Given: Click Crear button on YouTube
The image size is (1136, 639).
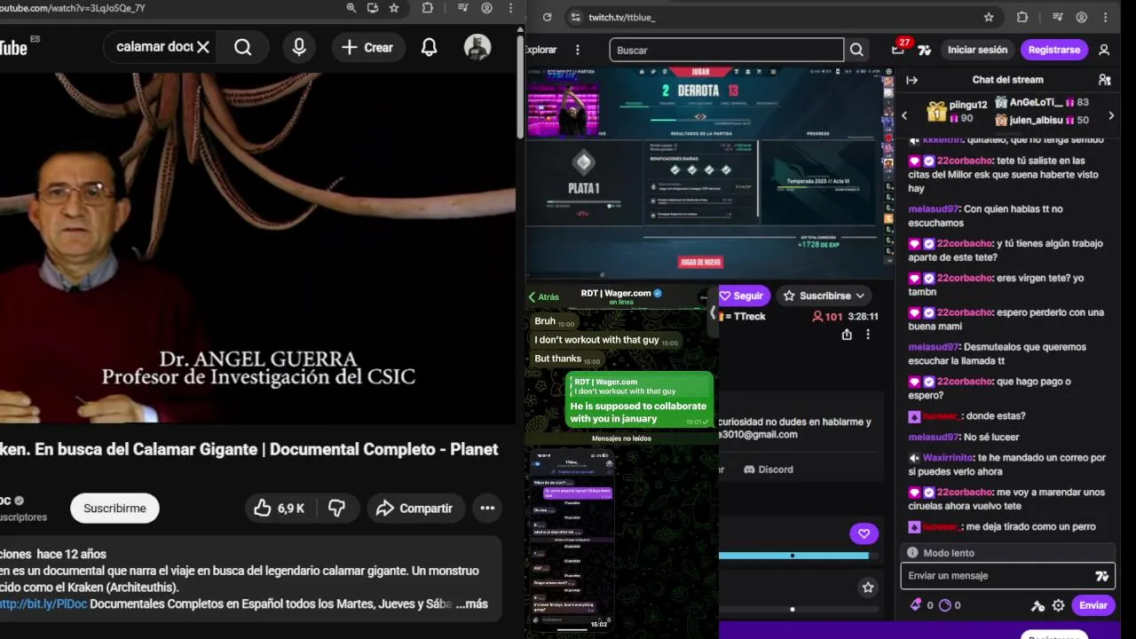Looking at the screenshot, I should click(x=367, y=47).
